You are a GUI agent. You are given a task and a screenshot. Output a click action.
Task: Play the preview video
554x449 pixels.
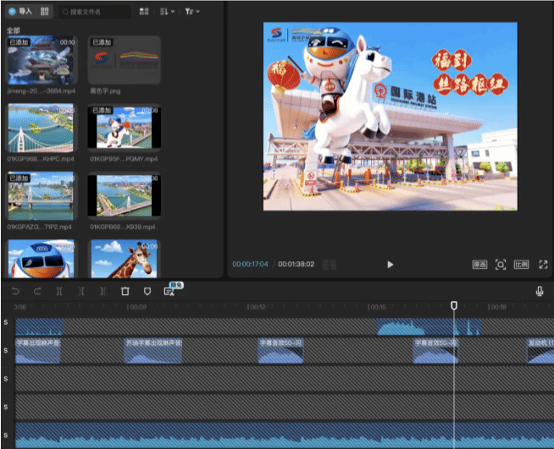coord(390,265)
